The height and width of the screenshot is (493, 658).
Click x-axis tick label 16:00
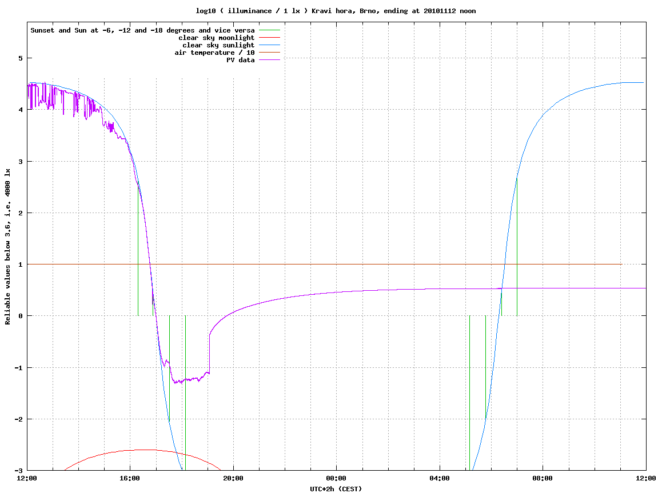pyautogui.click(x=130, y=478)
